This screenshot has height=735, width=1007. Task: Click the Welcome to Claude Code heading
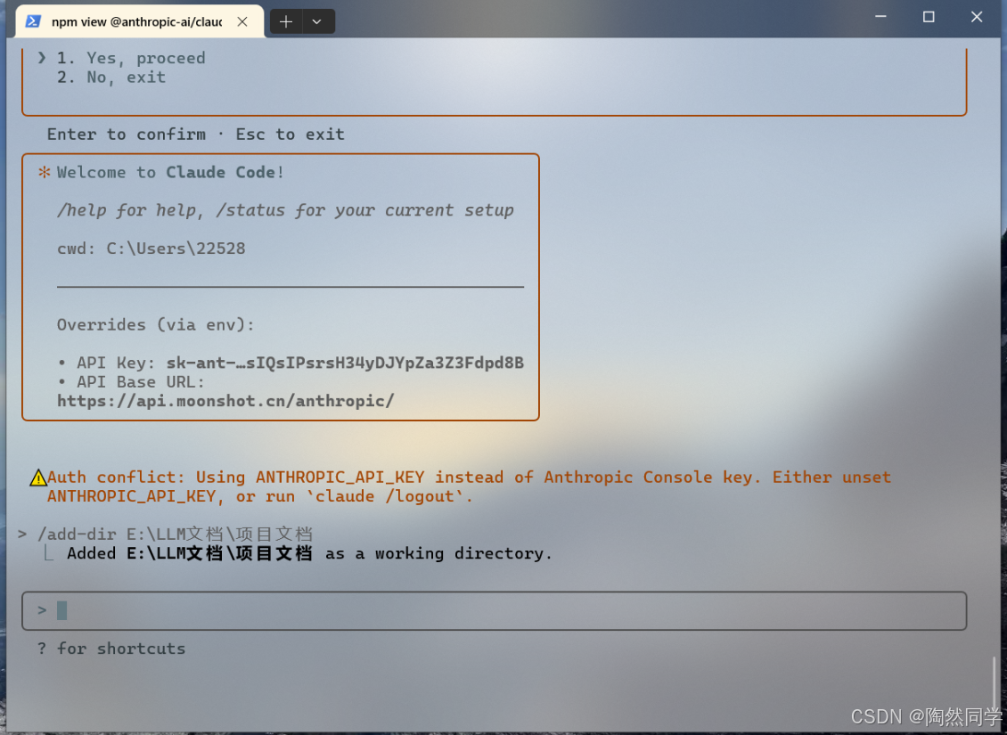point(170,172)
